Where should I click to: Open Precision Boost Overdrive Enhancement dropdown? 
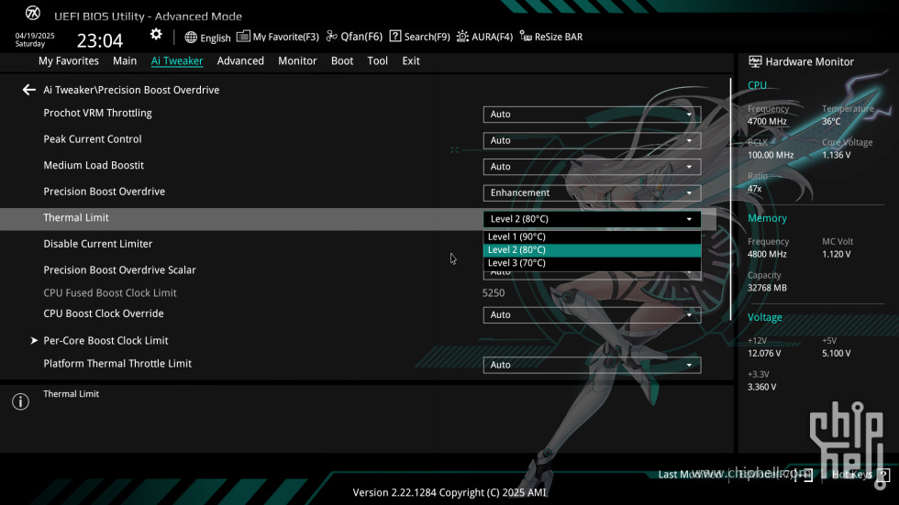click(x=592, y=193)
